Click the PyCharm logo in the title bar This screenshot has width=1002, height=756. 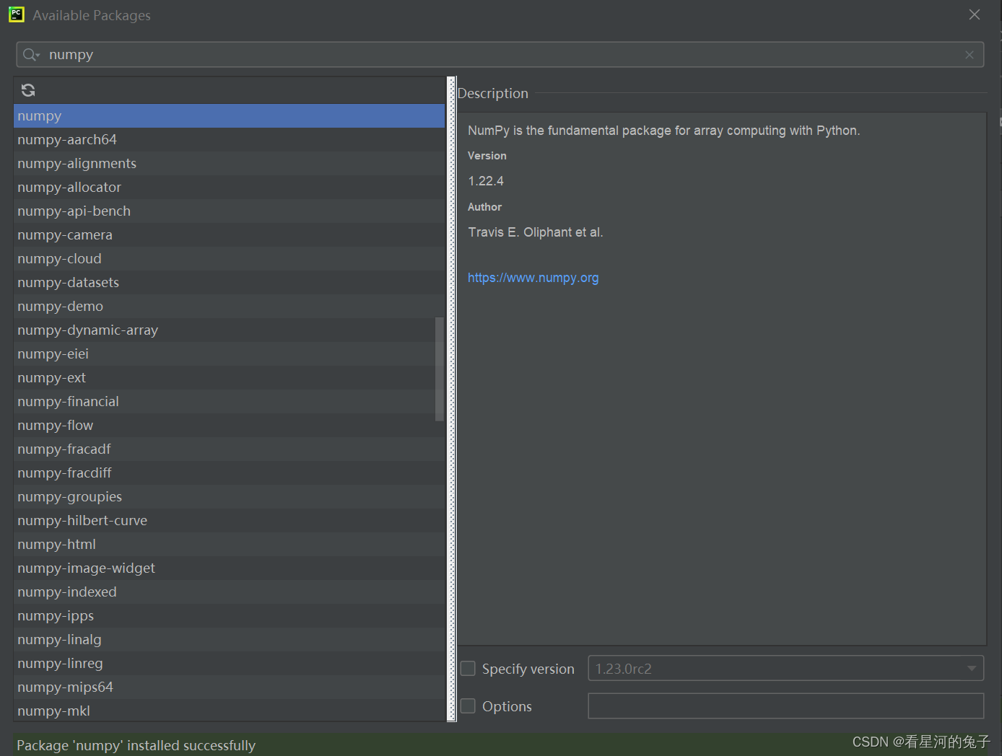tap(16, 14)
